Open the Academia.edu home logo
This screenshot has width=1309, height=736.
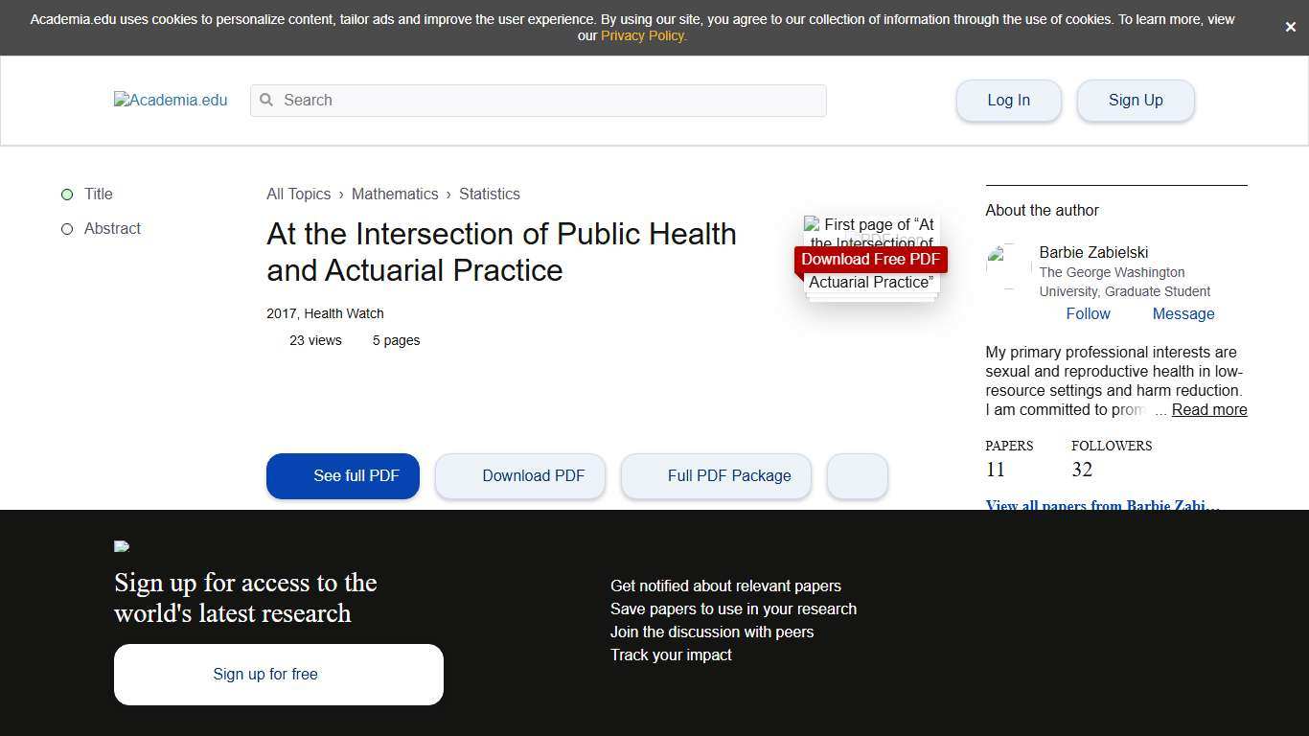point(171,100)
